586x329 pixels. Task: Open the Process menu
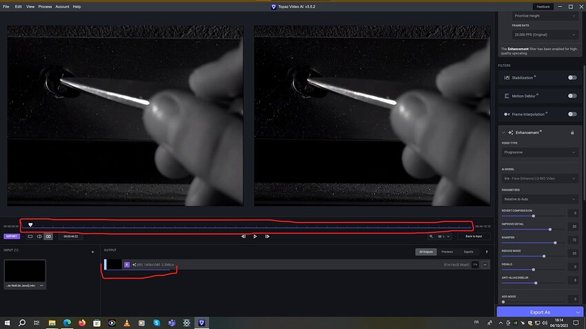(45, 7)
